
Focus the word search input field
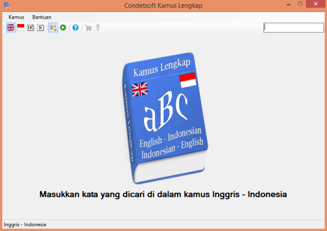coord(294,28)
